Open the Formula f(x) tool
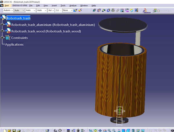174x132 pixels. (55, 131)
